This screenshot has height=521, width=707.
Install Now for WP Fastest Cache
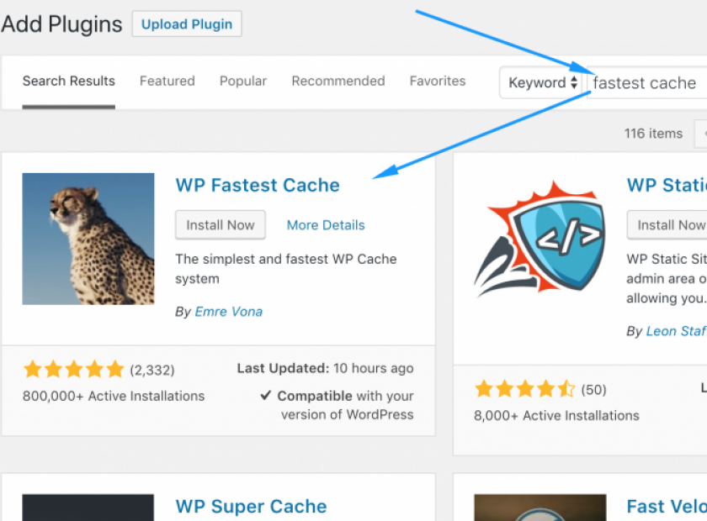click(x=221, y=225)
